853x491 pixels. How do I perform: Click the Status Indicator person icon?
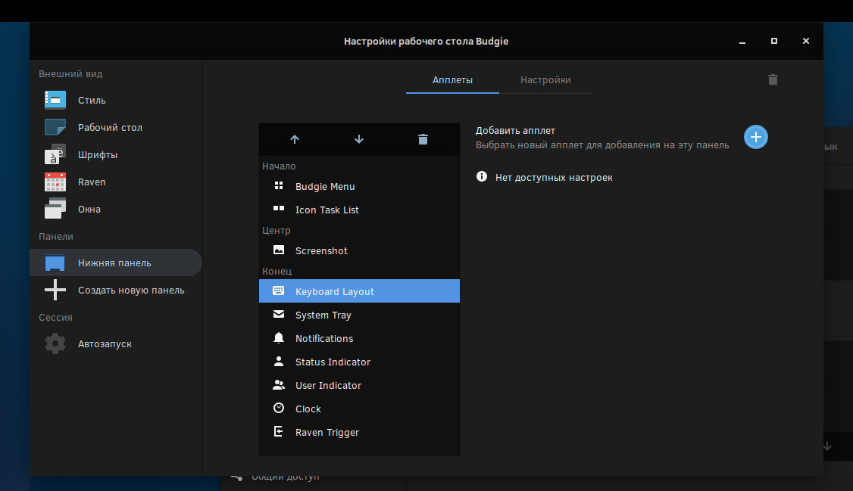(279, 361)
